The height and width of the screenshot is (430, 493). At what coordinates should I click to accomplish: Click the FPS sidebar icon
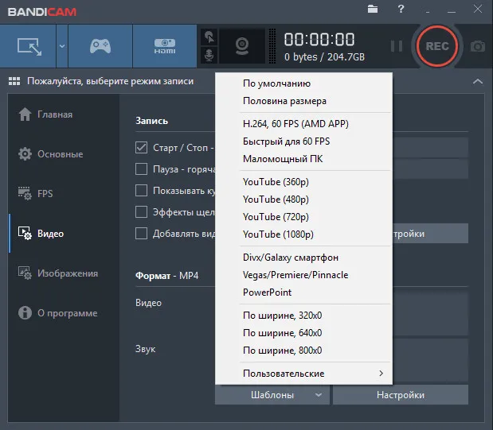coord(25,194)
